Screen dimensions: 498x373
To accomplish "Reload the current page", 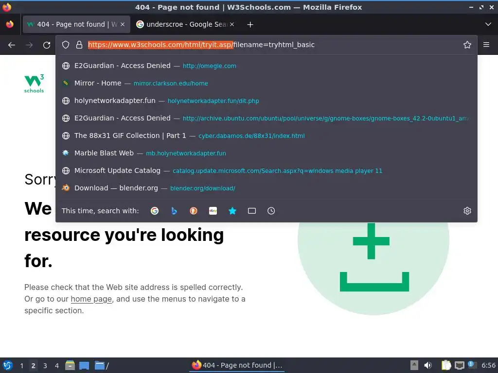I will click(47, 45).
